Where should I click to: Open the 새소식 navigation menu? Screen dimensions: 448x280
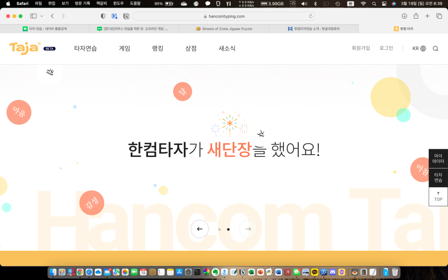tap(227, 48)
